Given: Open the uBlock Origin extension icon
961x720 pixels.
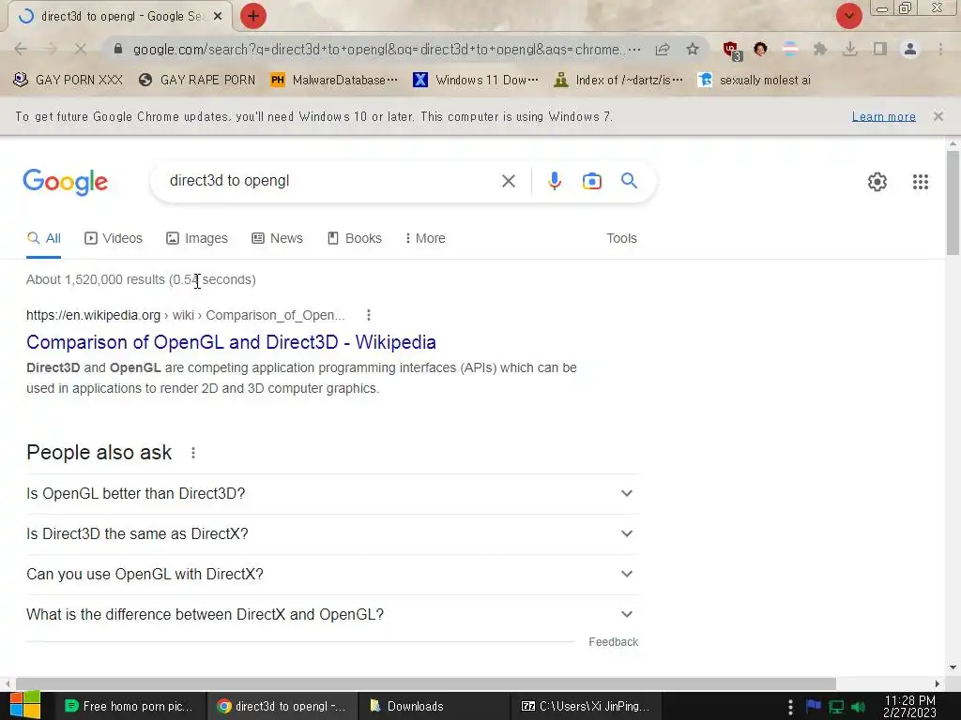Looking at the screenshot, I should coord(730,50).
